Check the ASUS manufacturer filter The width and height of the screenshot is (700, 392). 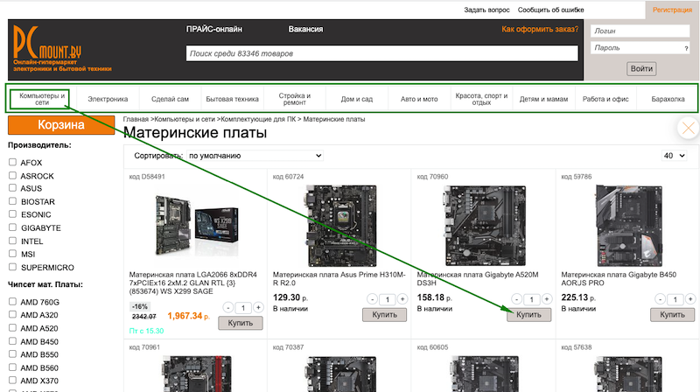(x=12, y=188)
